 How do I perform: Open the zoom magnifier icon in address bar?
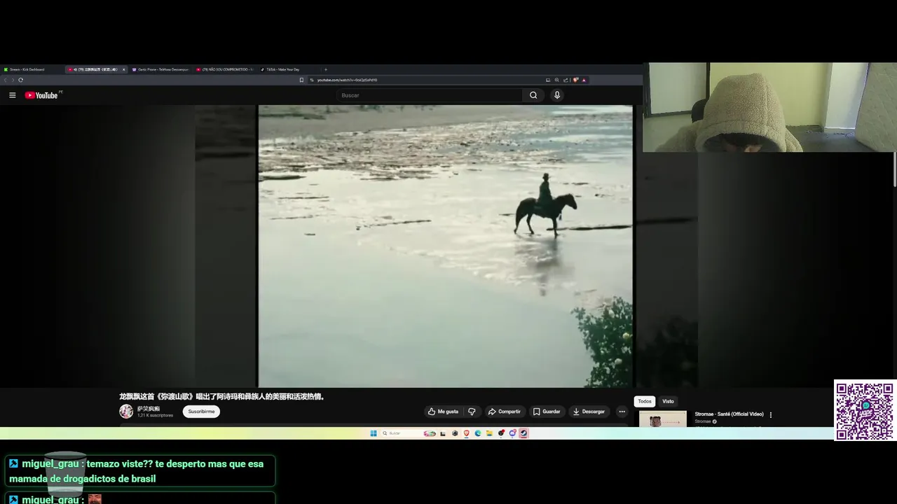coord(557,80)
